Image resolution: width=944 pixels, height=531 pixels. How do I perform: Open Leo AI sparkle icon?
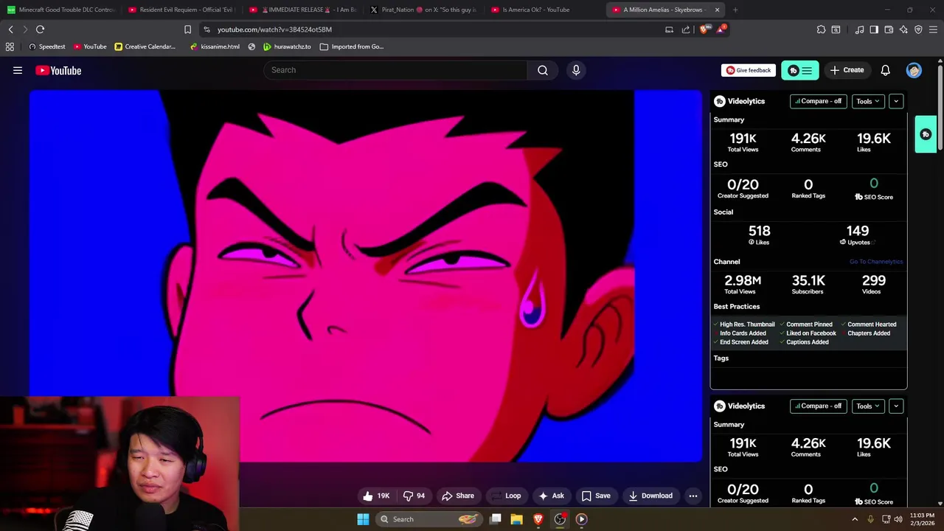pyautogui.click(x=903, y=29)
